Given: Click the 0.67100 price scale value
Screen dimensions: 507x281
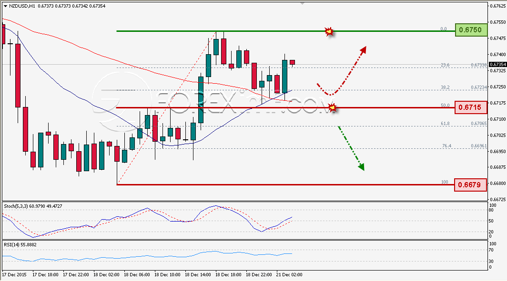Looking at the screenshot, I should click(x=498, y=119).
